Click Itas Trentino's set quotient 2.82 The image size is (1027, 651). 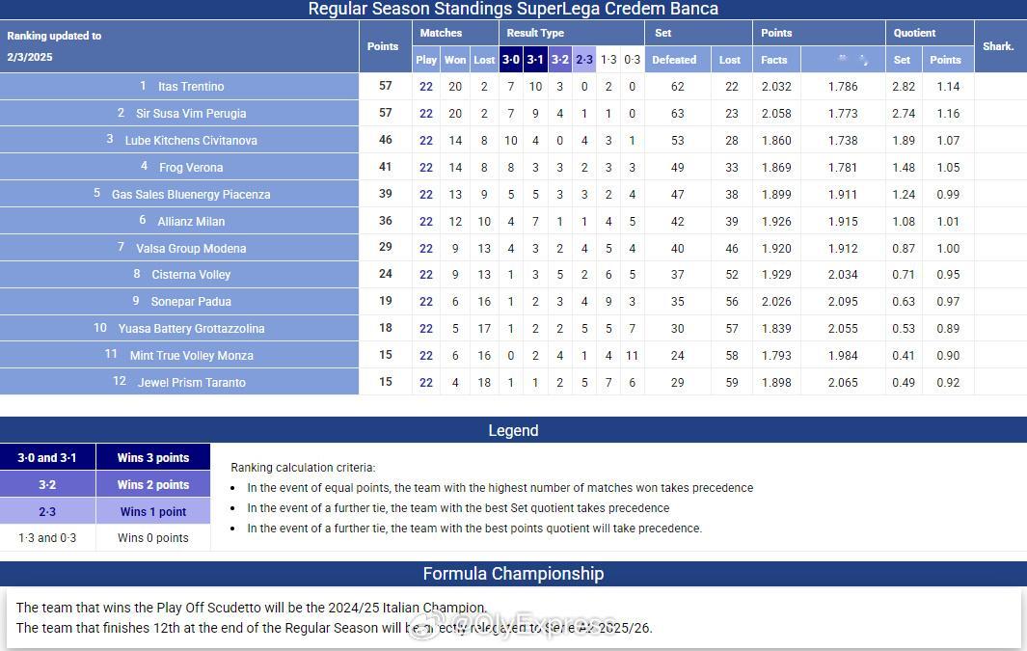coord(904,87)
